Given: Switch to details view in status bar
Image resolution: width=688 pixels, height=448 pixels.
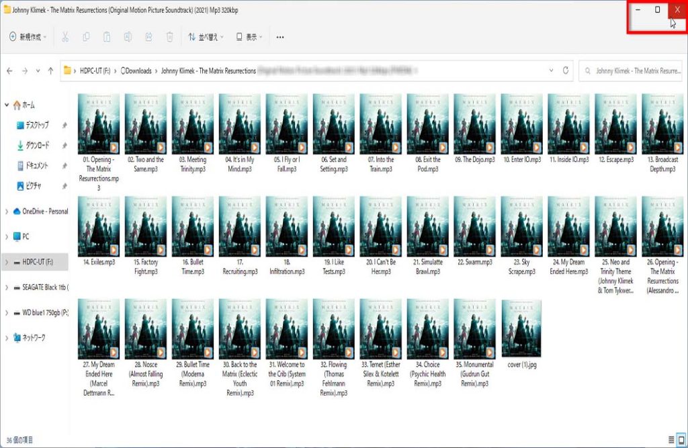Looking at the screenshot, I should click(671, 440).
